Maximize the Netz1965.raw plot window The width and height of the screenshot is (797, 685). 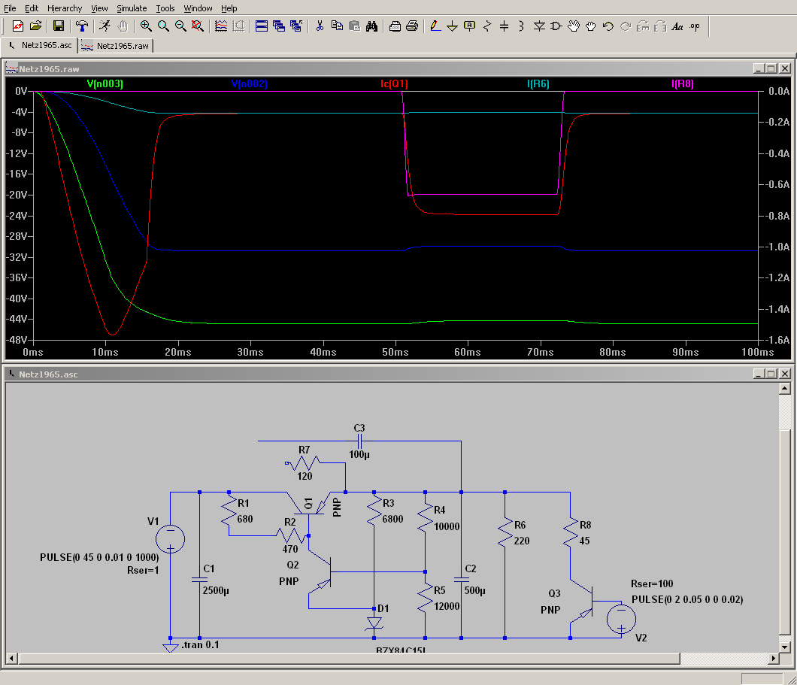tap(771, 68)
